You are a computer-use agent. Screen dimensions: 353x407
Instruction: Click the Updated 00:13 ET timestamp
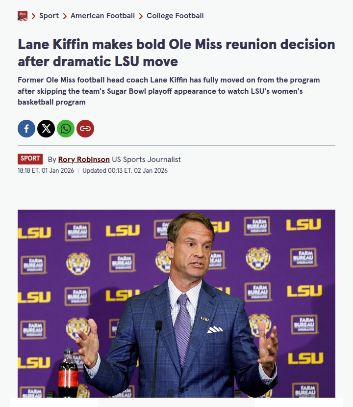125,171
